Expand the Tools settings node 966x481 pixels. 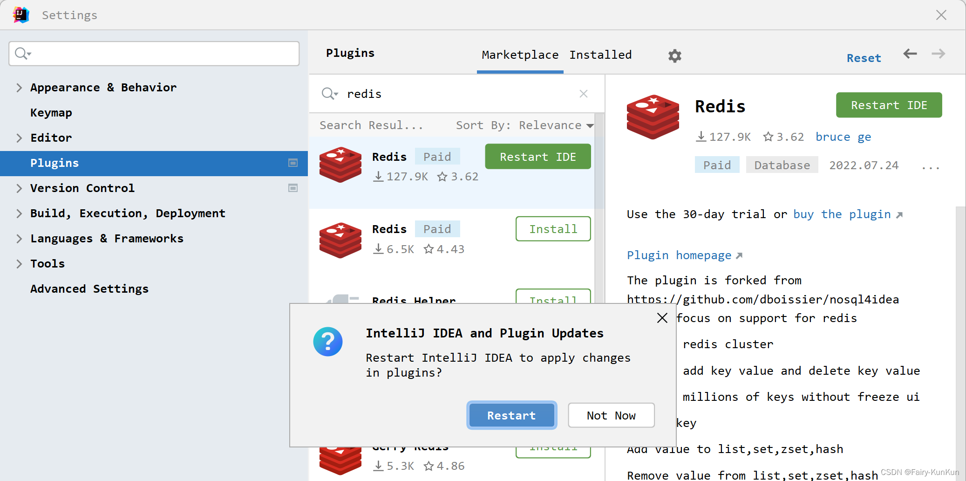[x=19, y=264]
